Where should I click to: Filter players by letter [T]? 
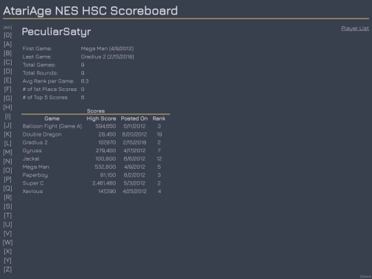[8, 216]
